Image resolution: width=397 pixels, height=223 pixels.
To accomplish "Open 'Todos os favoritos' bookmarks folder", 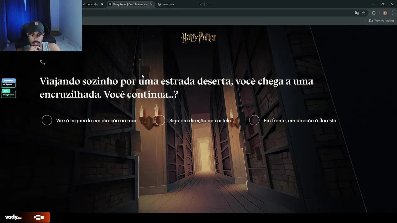I will (381, 21).
